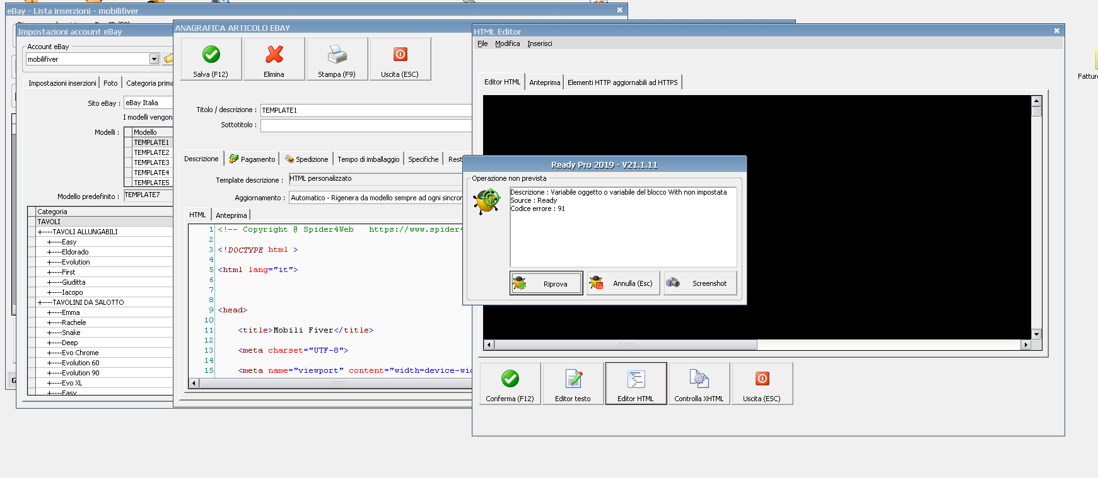Open the Aggiornamento combo box
Viewport: 1098px width, 478px height.
376,198
